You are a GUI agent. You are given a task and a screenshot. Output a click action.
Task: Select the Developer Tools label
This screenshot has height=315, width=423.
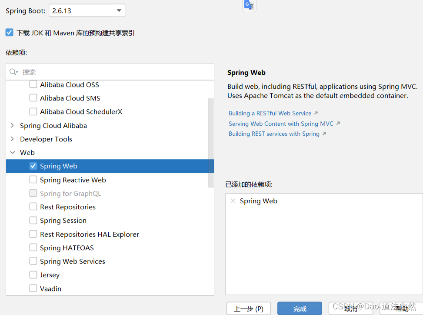click(x=46, y=139)
